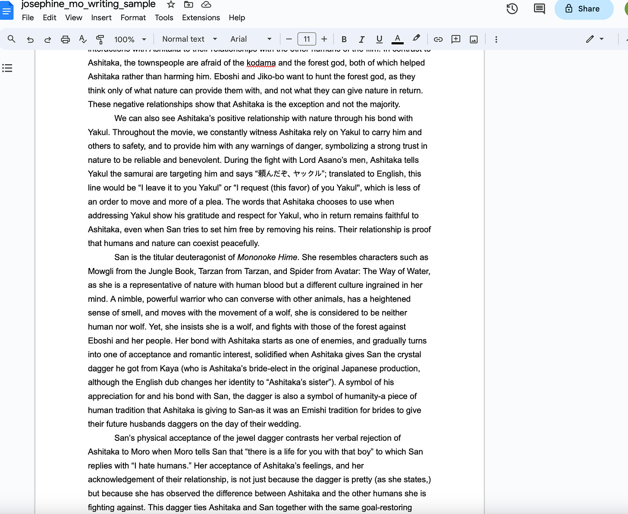Open the Edit menu
This screenshot has height=514, width=628.
pos(50,18)
